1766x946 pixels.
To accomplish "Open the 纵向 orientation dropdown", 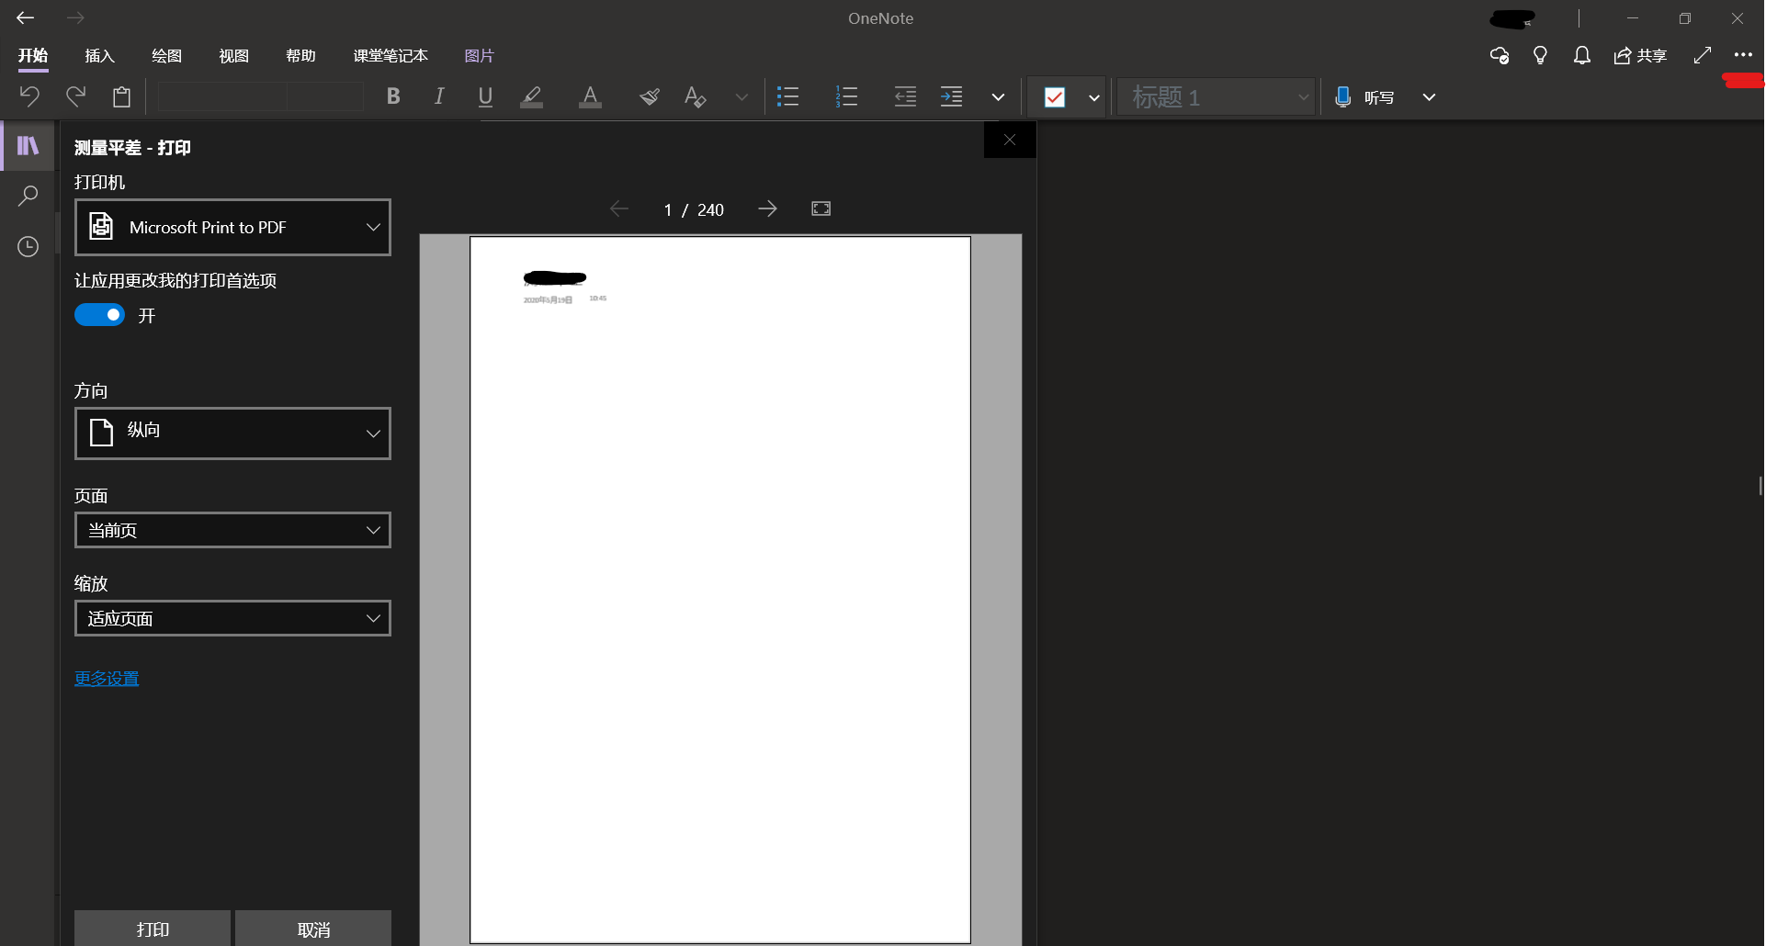I will (232, 433).
